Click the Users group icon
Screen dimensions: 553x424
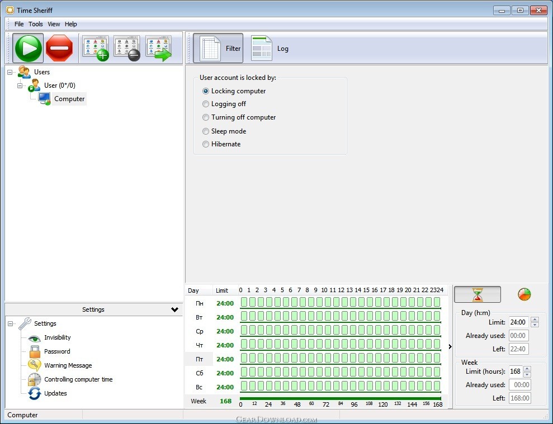(24, 72)
